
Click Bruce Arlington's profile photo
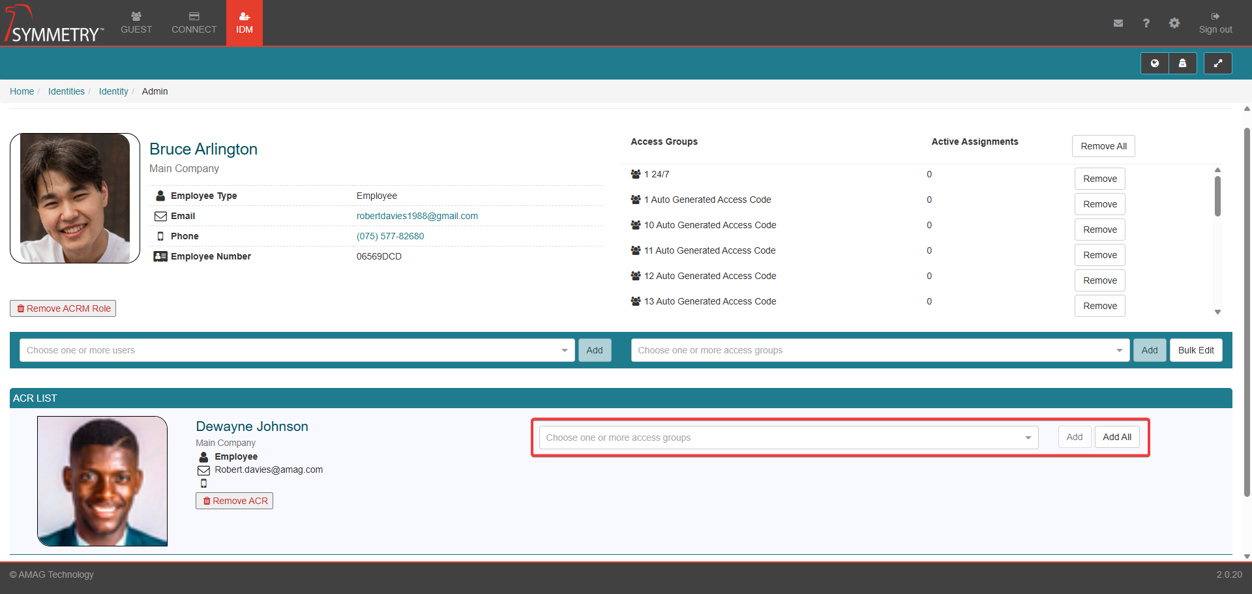coord(75,198)
